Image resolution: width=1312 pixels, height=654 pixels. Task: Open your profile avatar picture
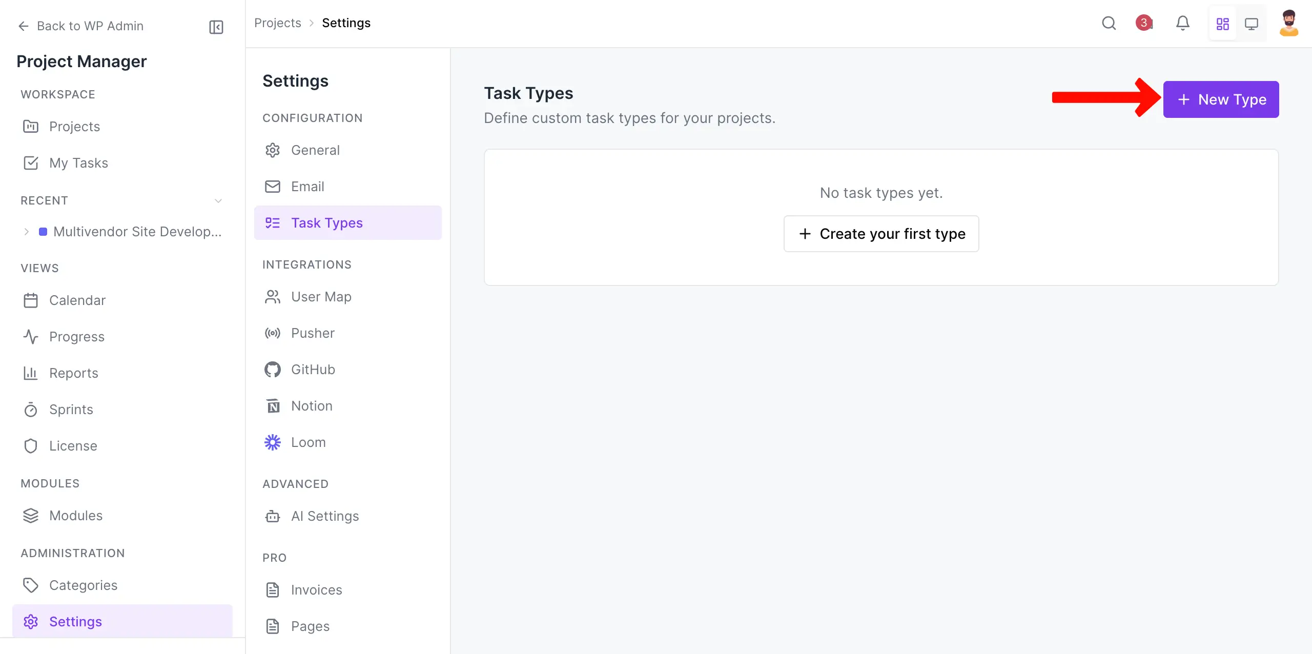1289,23
